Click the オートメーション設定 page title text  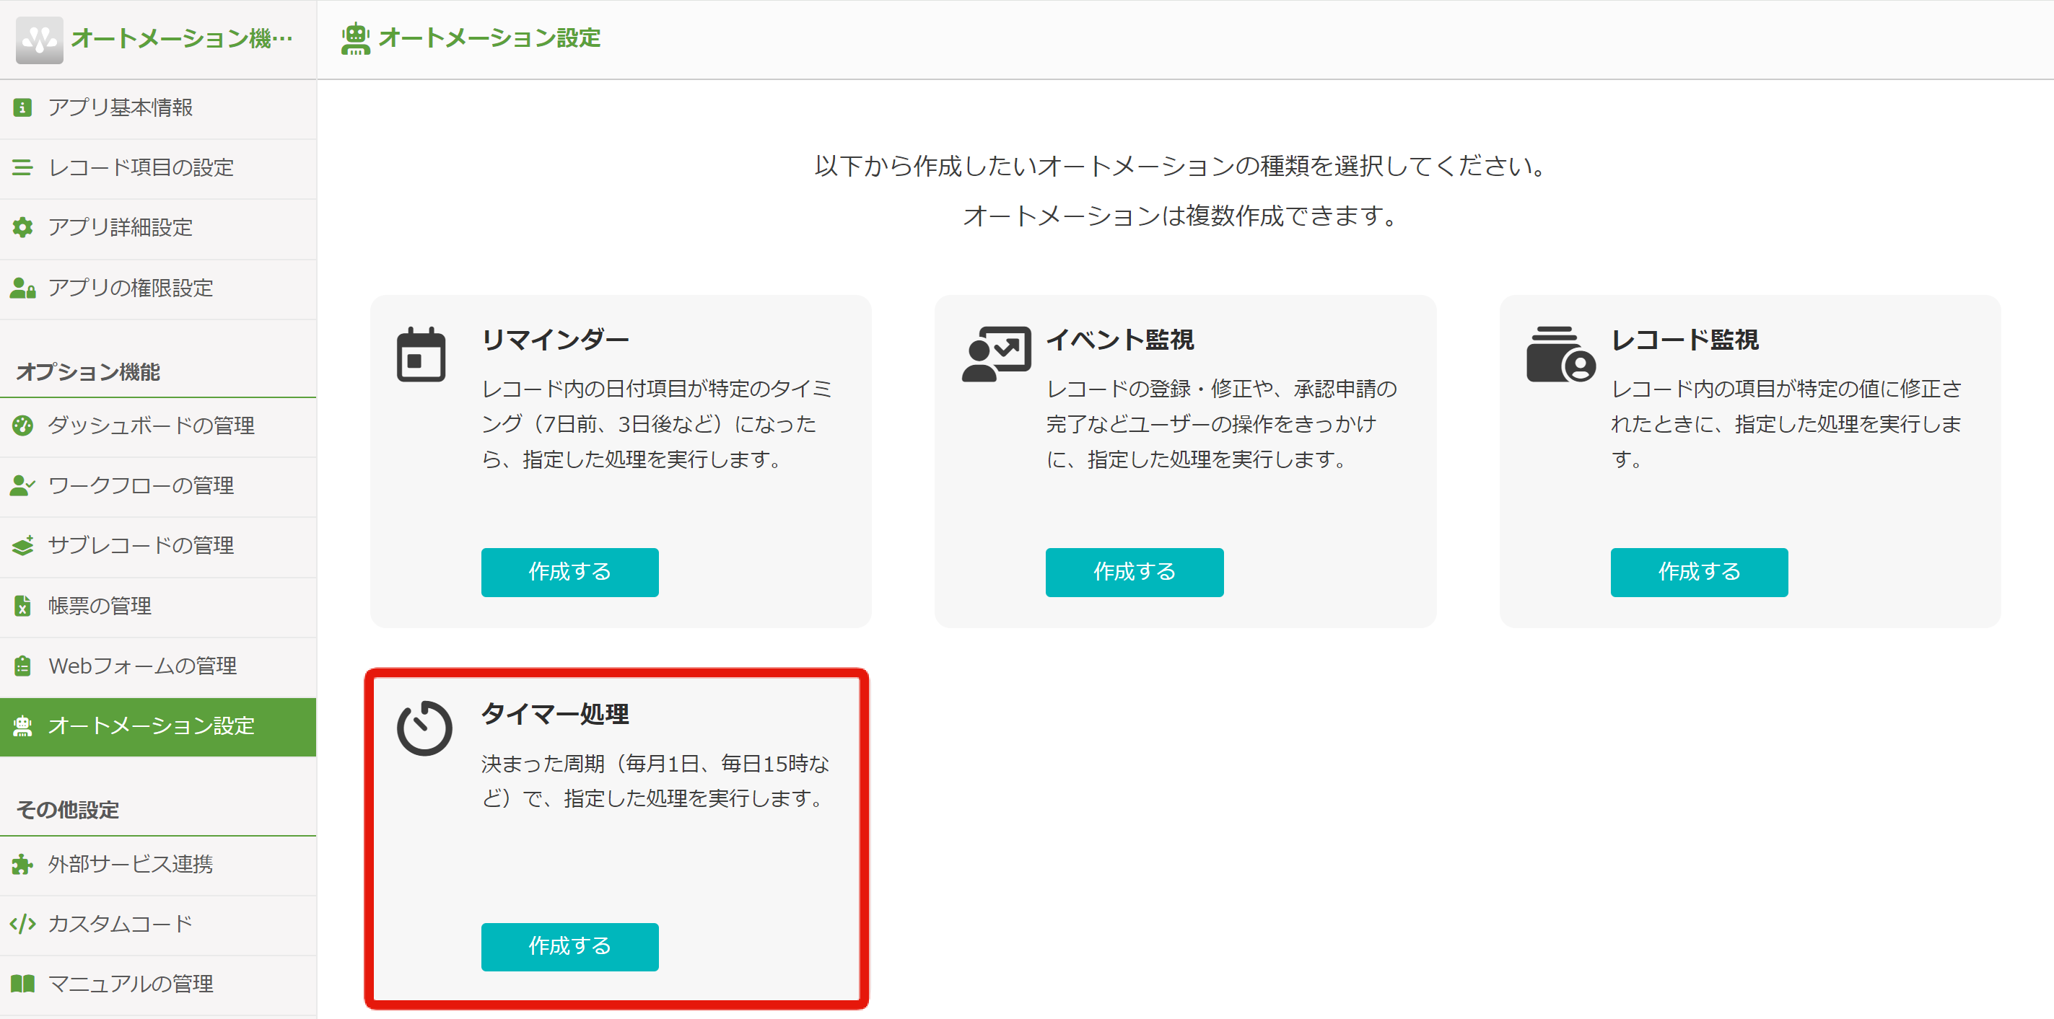[x=489, y=38]
